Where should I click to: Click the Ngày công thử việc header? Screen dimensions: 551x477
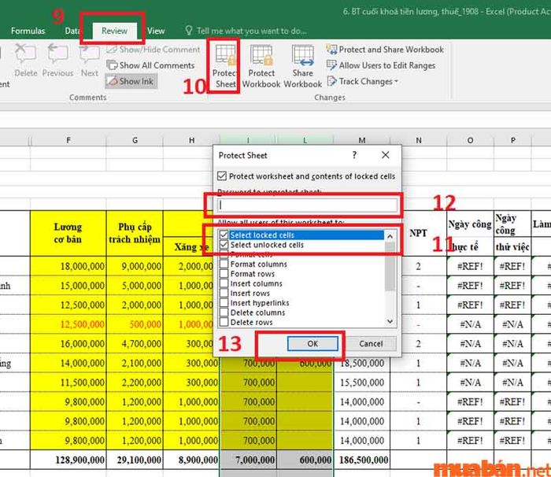coord(512,233)
